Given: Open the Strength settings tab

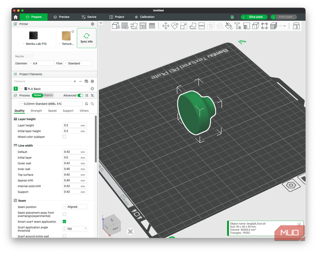Looking at the screenshot, I should 36,111.
